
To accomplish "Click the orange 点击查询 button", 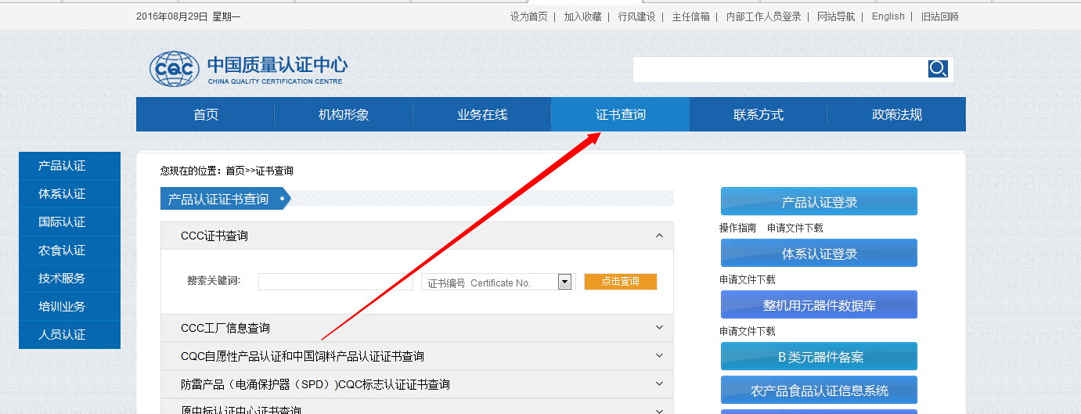I will [x=620, y=282].
